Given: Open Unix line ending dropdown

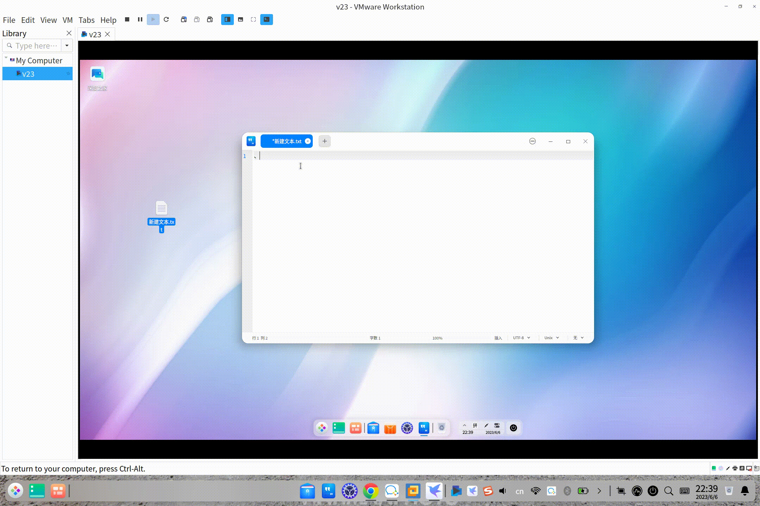Looking at the screenshot, I should tap(552, 338).
